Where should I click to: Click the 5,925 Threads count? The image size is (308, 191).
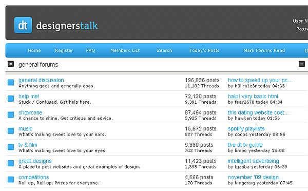[x=201, y=118]
